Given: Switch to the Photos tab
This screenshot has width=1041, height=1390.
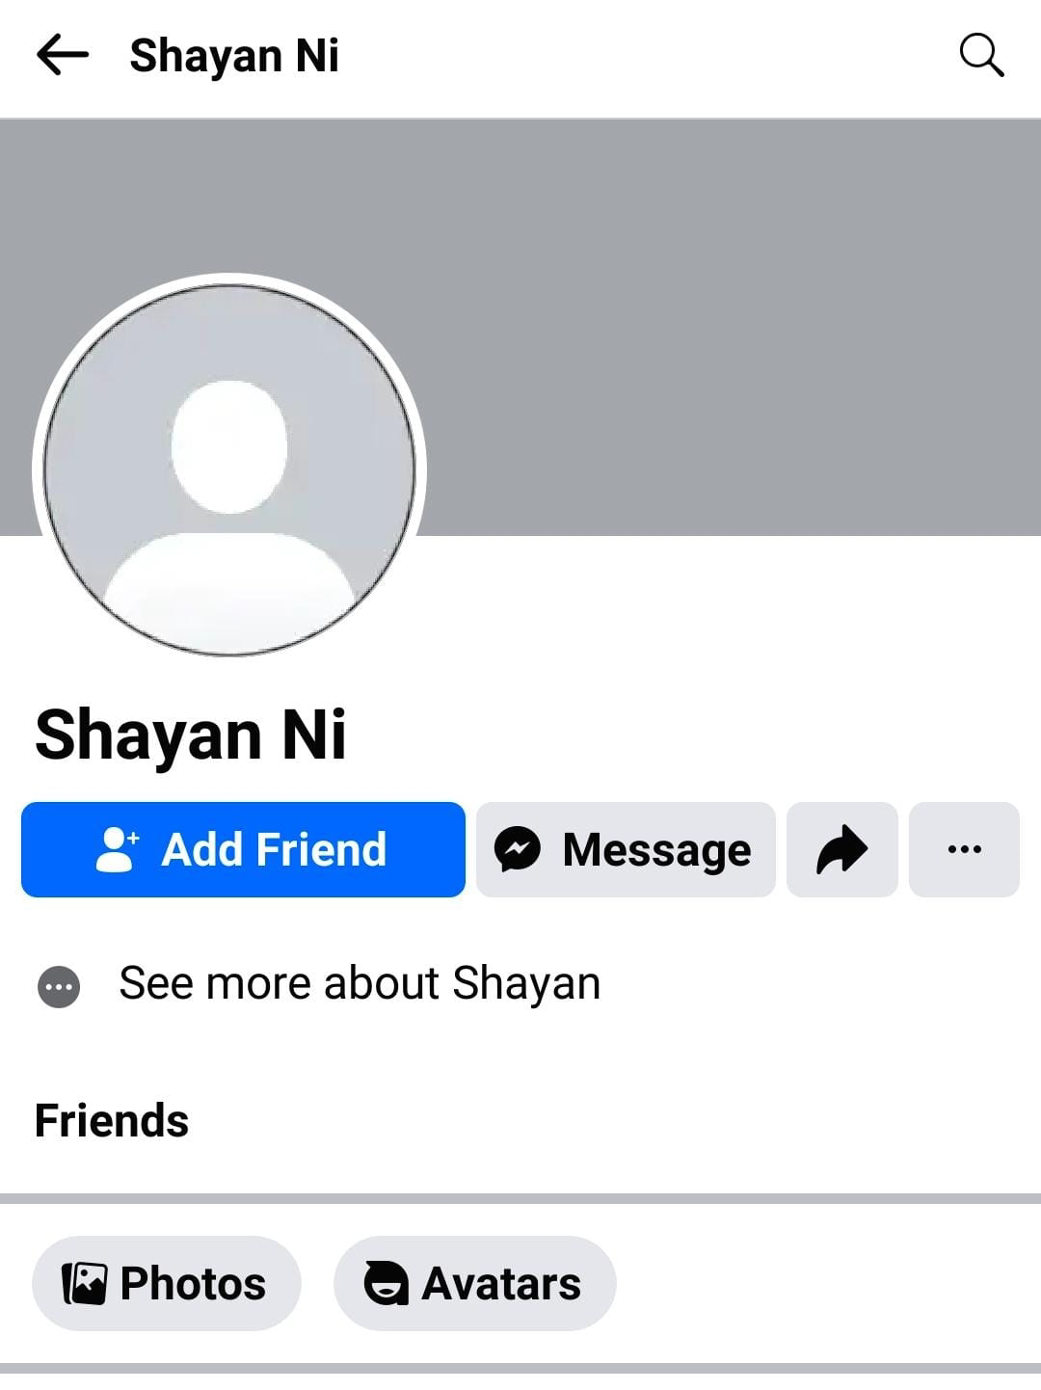Looking at the screenshot, I should [167, 1284].
